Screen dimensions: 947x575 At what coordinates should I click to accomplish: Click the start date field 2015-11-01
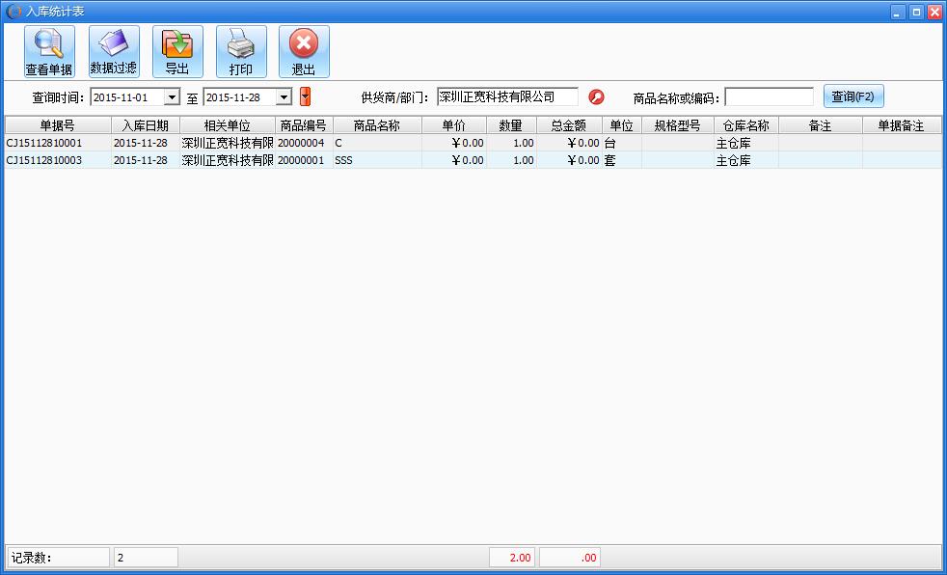pos(127,96)
